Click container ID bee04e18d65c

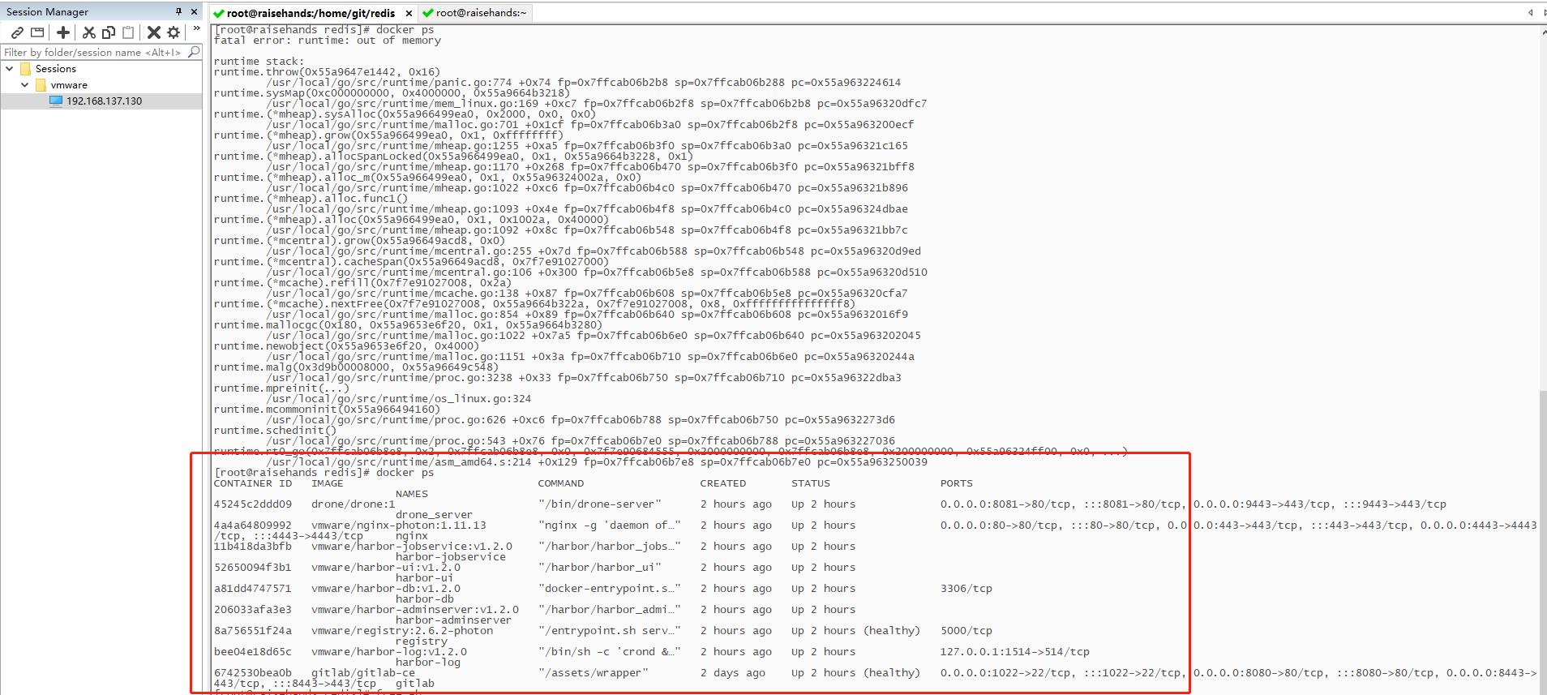tap(252, 652)
